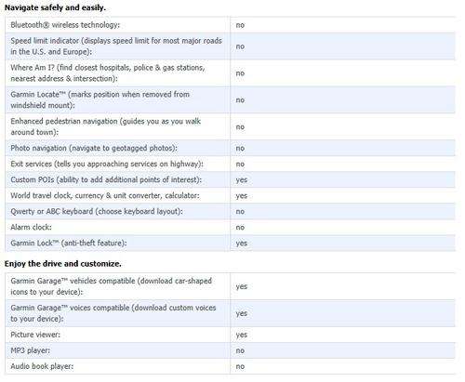Select Garmin Garage vehicles compatible text

pyautogui.click(x=112, y=286)
